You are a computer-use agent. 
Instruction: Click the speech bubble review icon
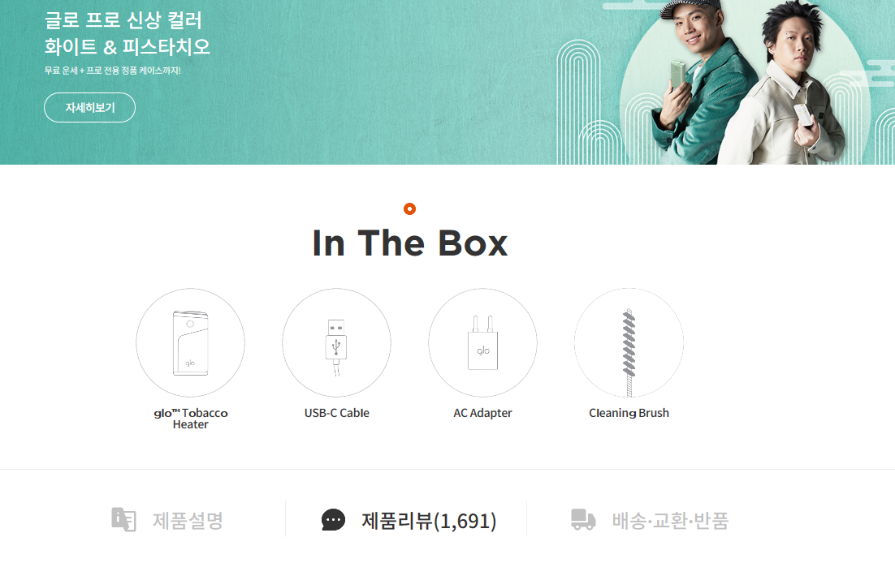coord(333,520)
